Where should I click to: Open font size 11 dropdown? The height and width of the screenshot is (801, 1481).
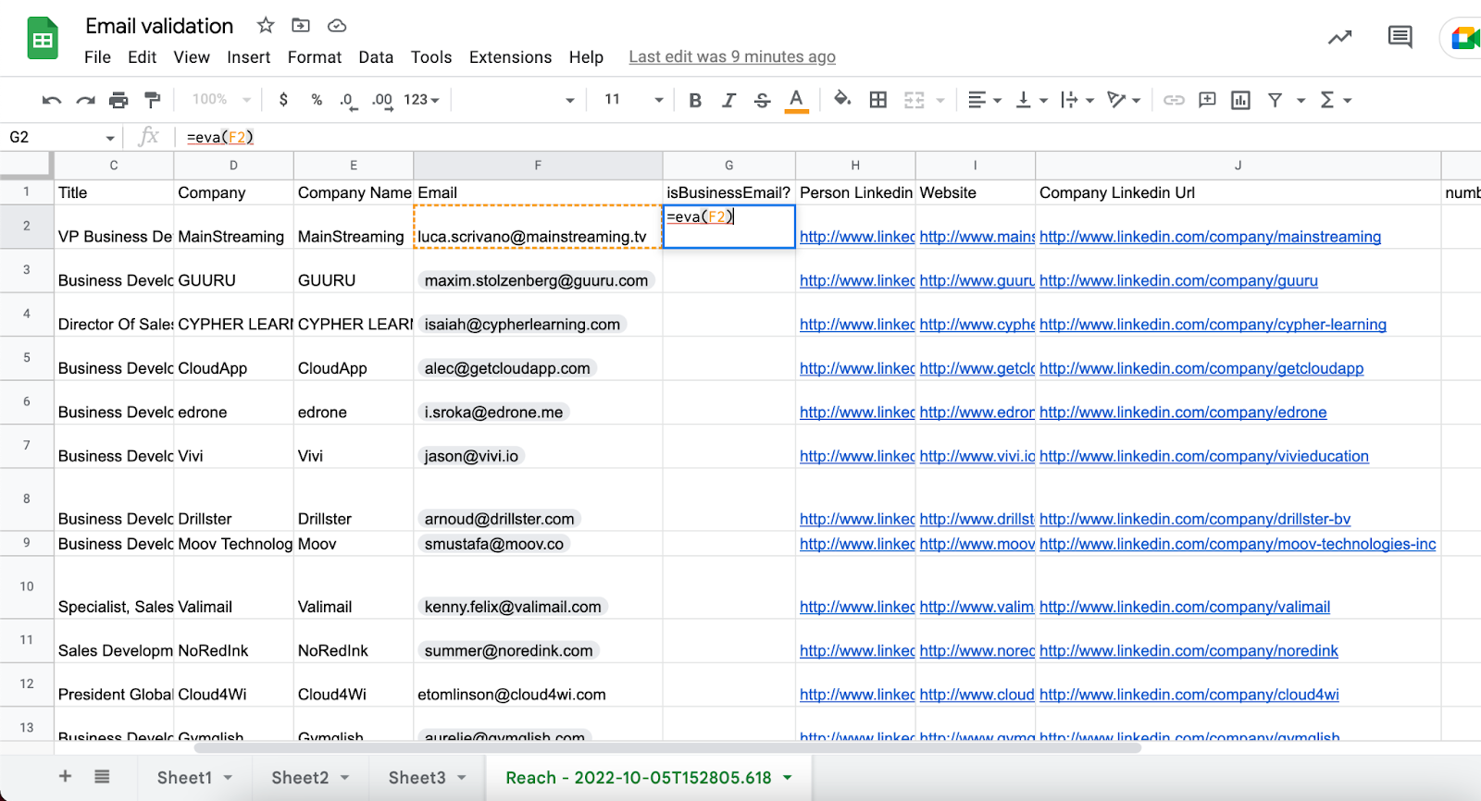pyautogui.click(x=633, y=100)
